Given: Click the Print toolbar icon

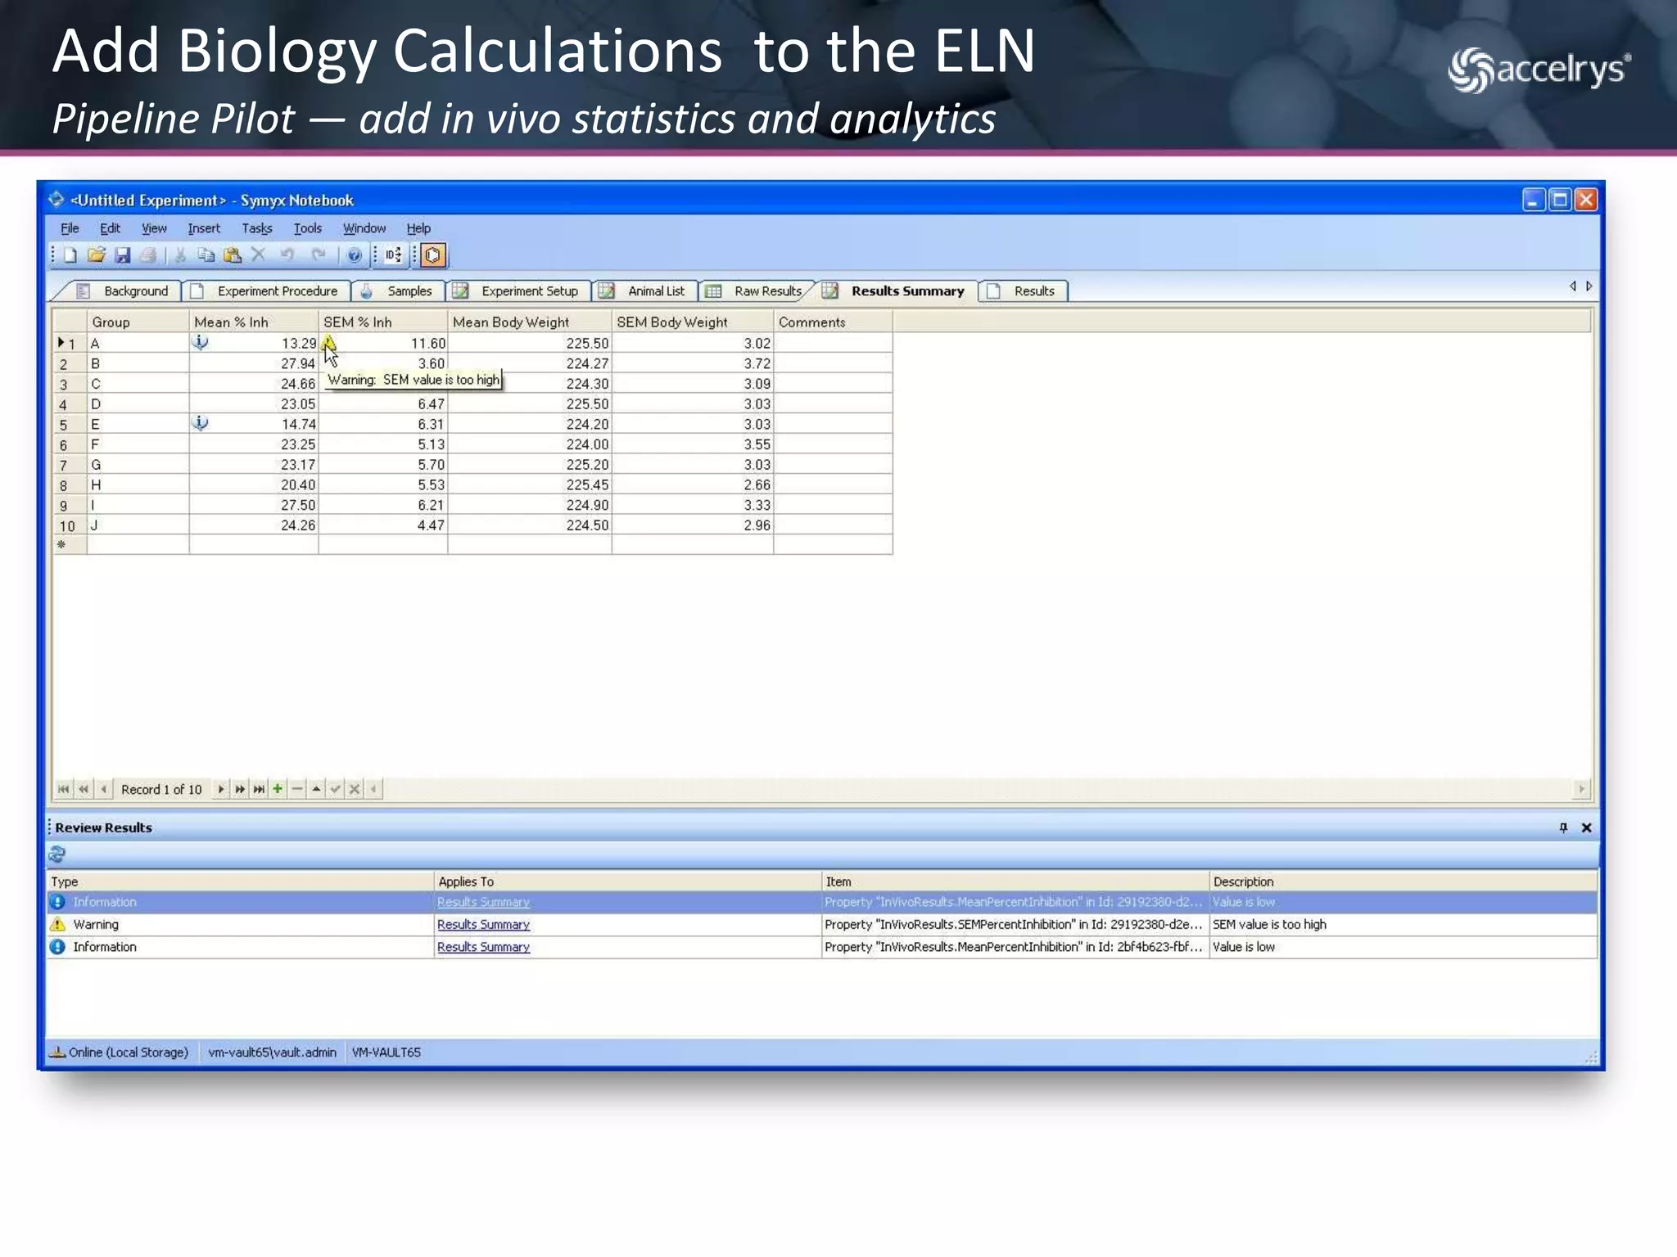Looking at the screenshot, I should [148, 255].
